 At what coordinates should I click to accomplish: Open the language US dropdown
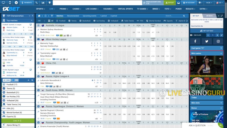tap(219, 3)
